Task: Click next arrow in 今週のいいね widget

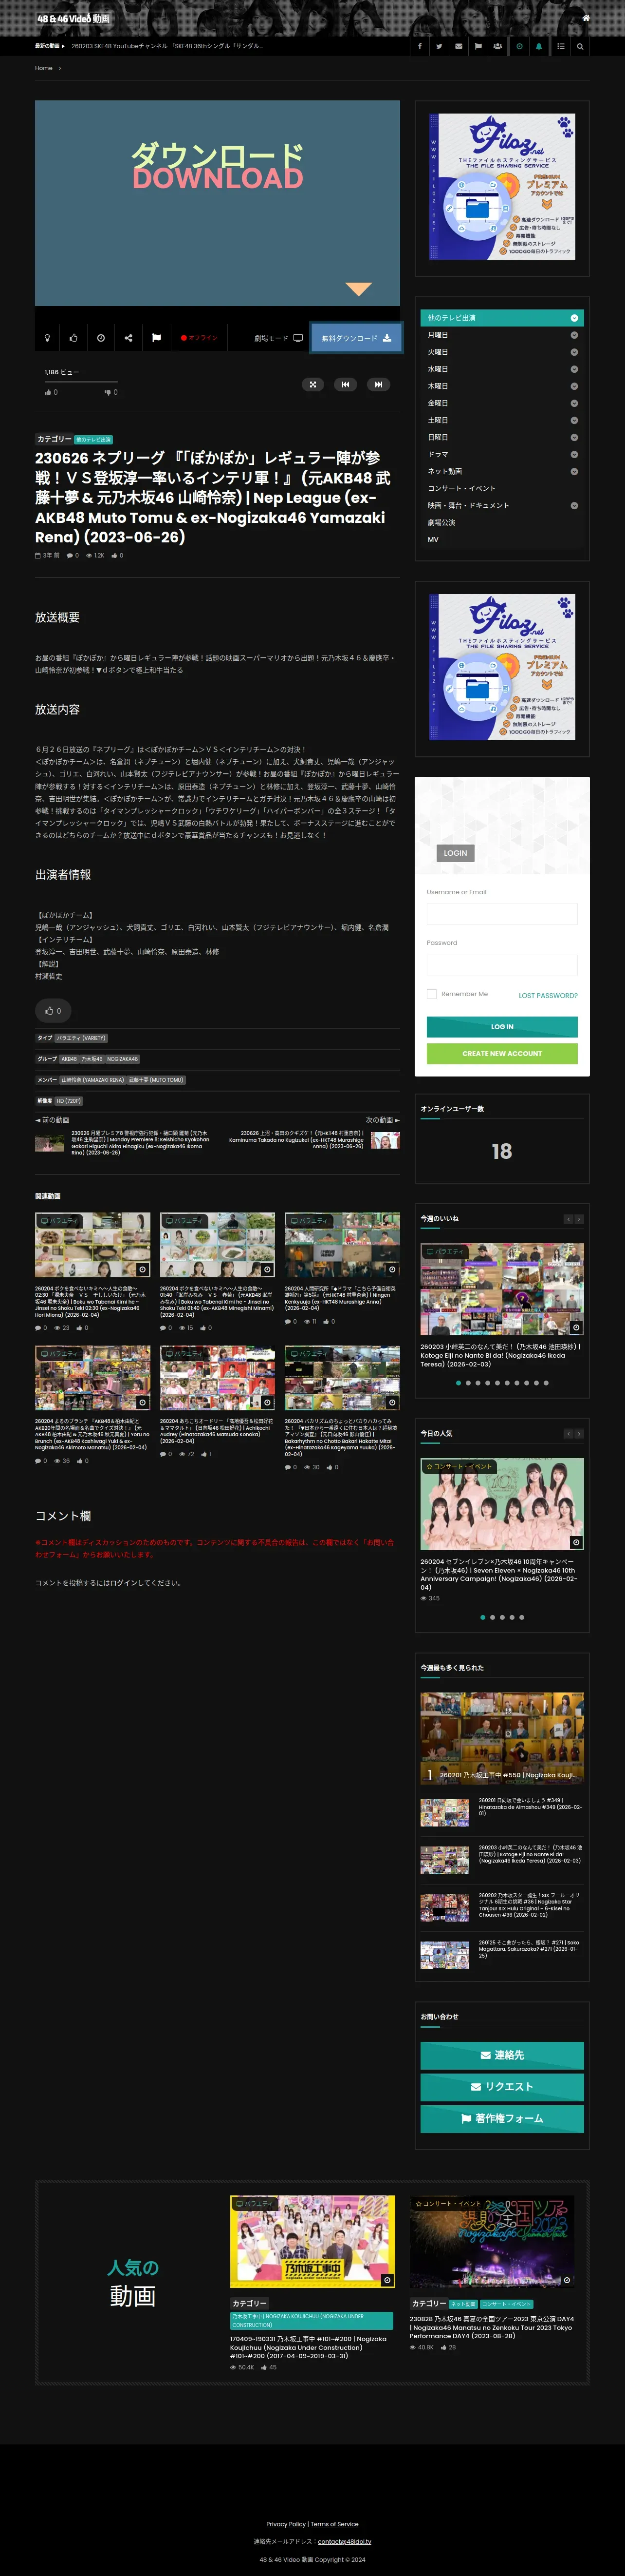Action: 579,1219
